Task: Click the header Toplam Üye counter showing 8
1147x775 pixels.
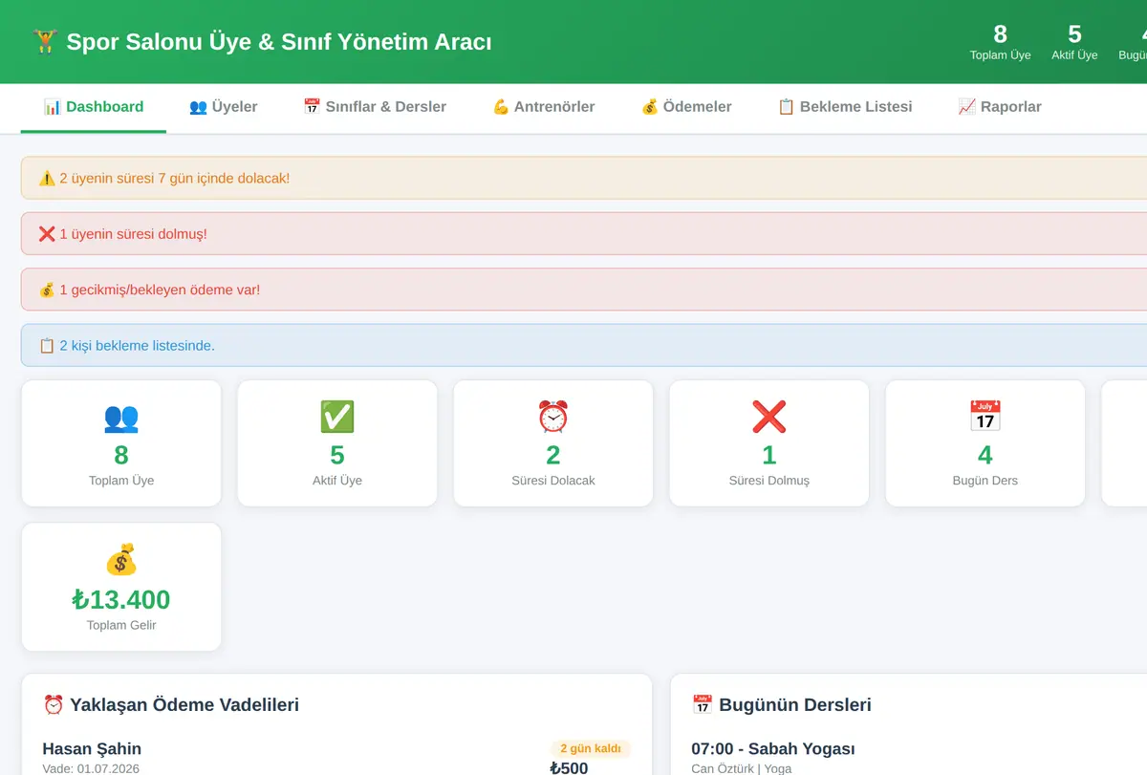Action: 1001,42
